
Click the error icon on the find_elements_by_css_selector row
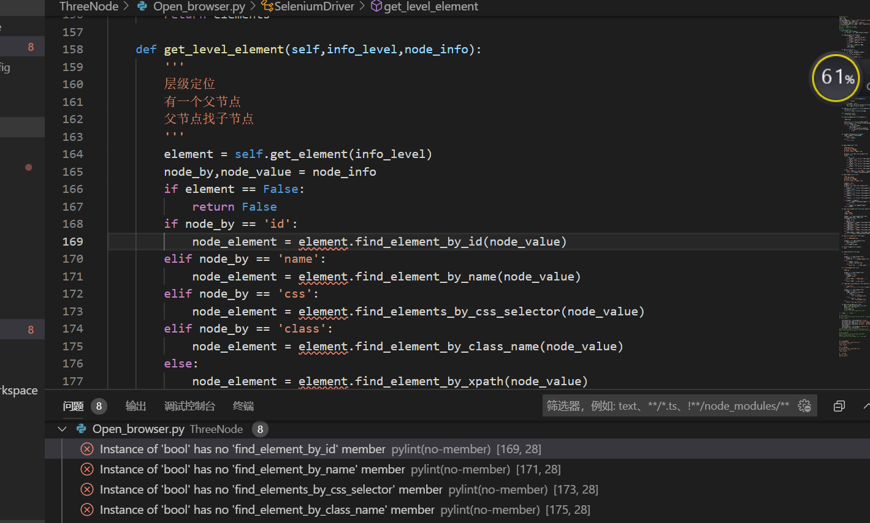(x=87, y=489)
